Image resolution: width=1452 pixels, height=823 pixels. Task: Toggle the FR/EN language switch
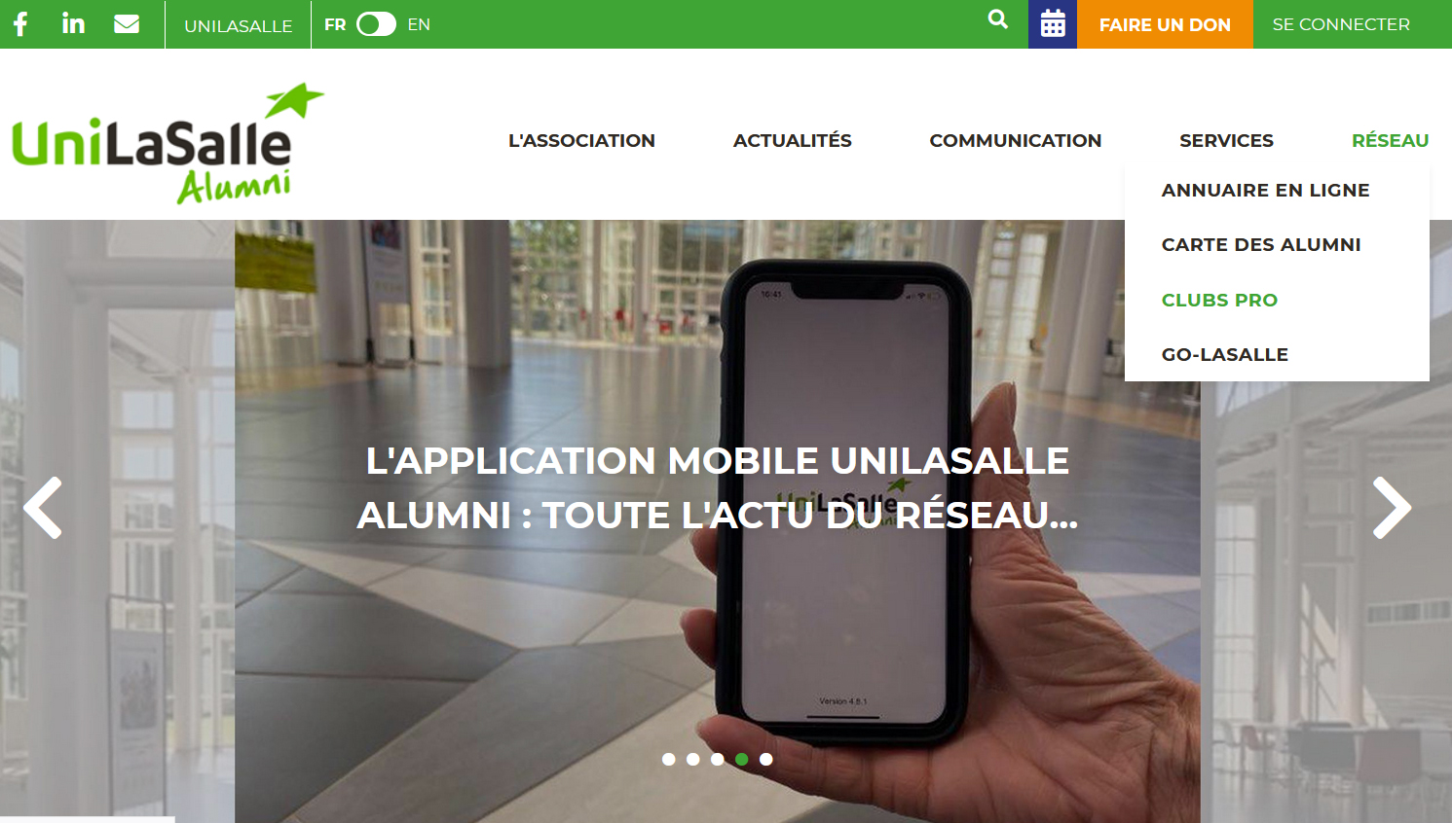(x=376, y=24)
